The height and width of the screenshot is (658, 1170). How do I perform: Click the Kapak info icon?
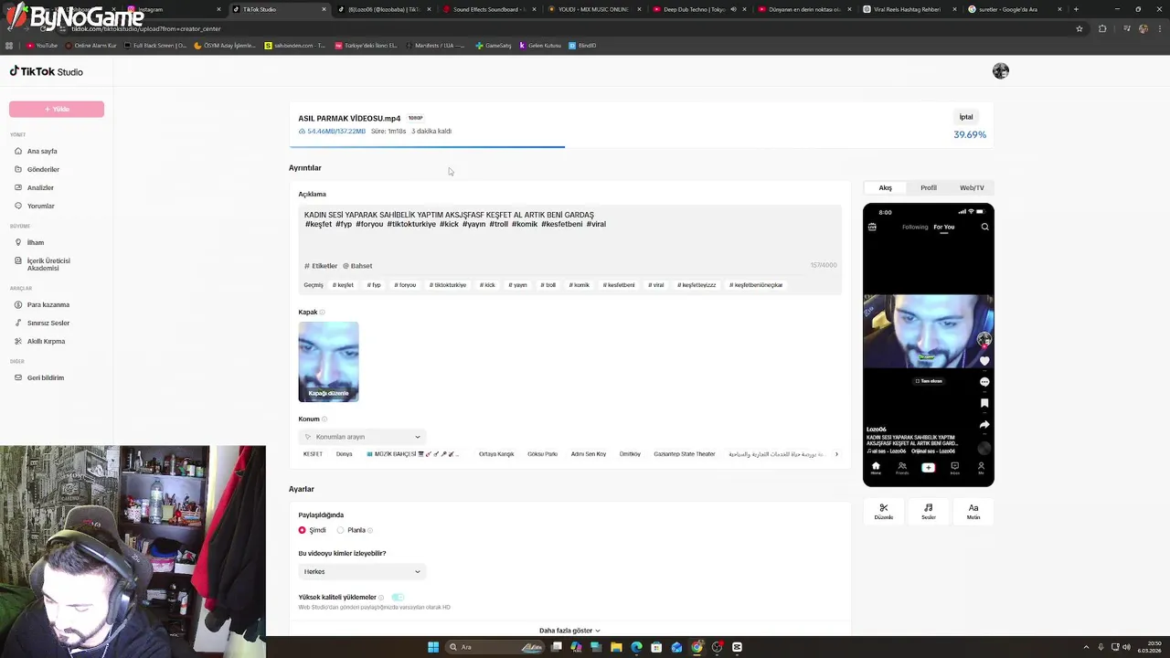click(x=322, y=313)
